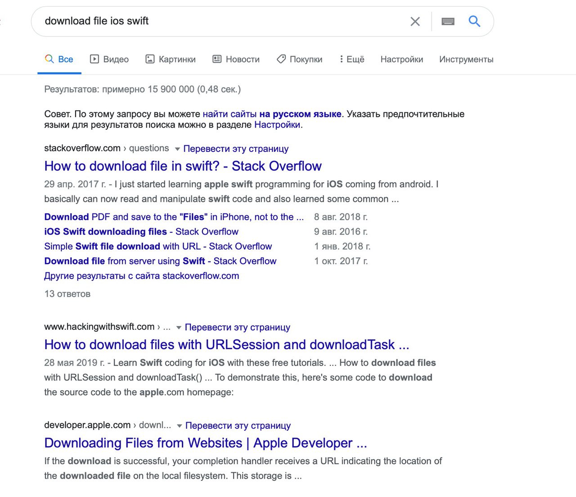Click the Новости newspaper icon
This screenshot has height=497, width=576.
[217, 59]
